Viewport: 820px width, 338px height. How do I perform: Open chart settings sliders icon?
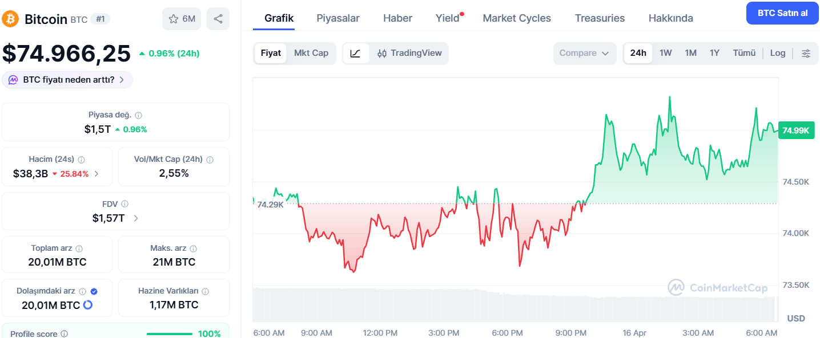806,53
